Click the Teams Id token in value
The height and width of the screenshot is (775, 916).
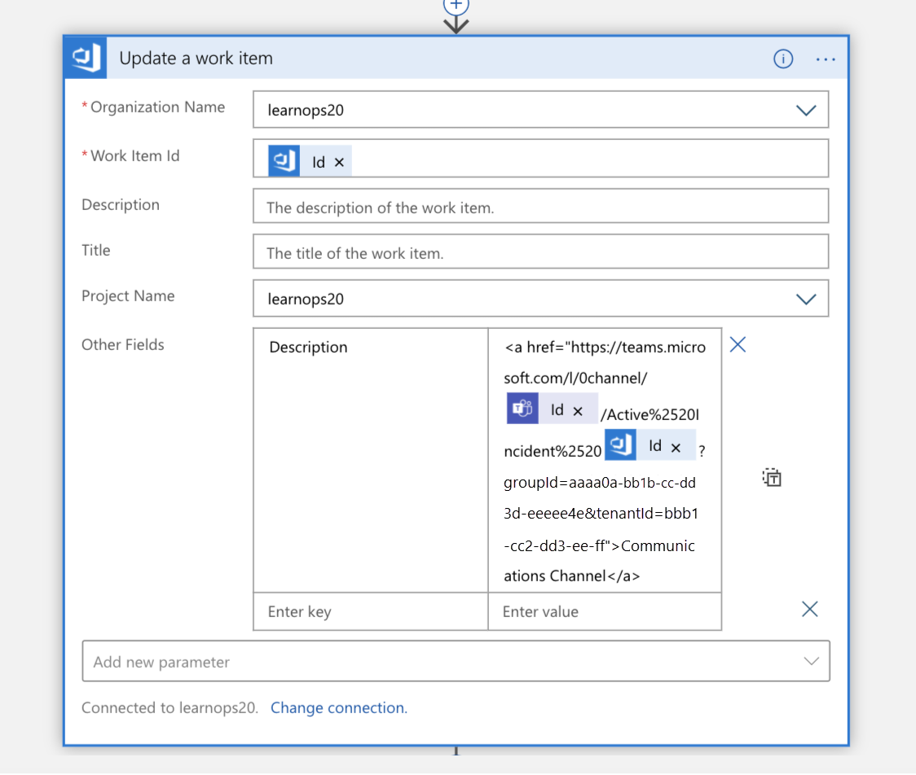coord(552,409)
